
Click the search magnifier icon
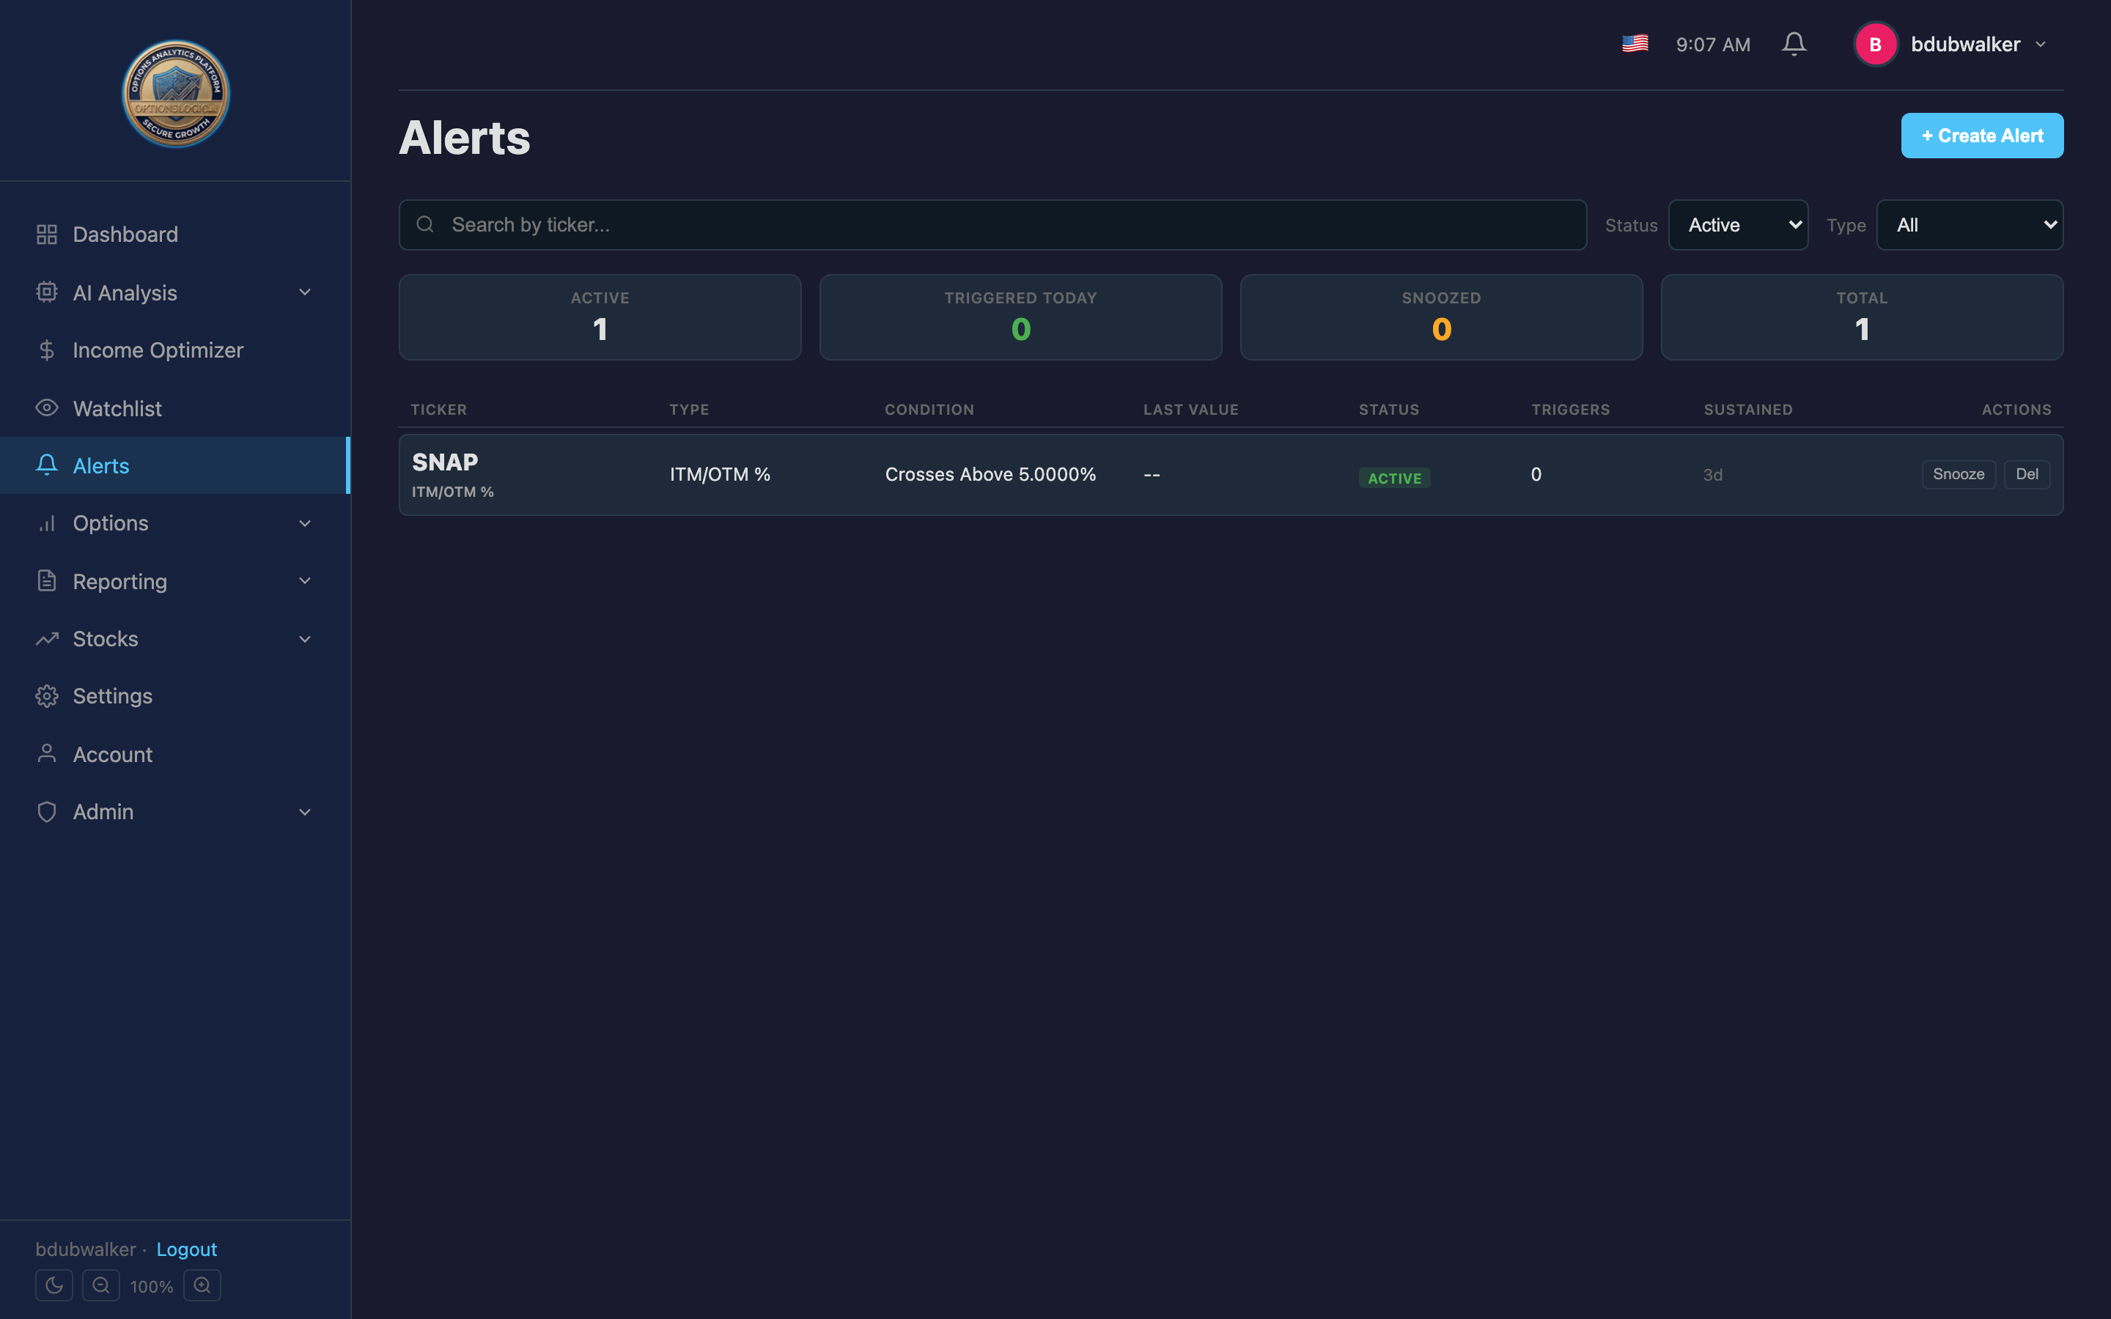click(x=425, y=225)
